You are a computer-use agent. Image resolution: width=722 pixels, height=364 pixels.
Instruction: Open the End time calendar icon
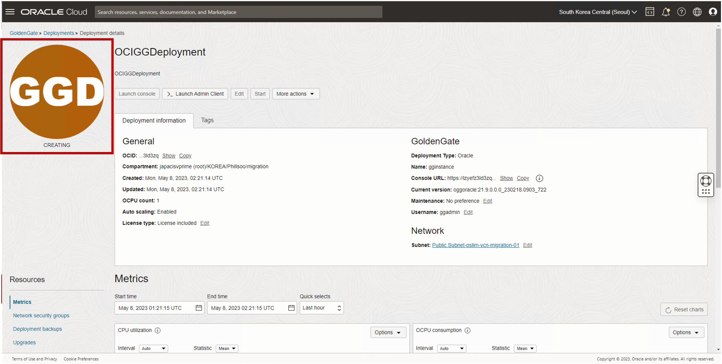(291, 308)
